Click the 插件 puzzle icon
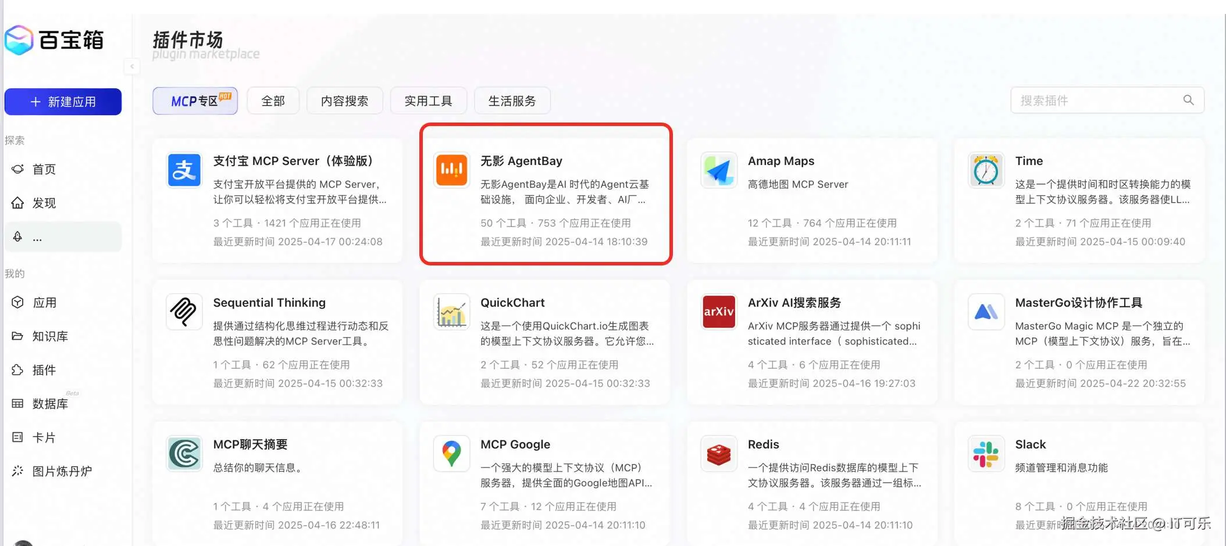This screenshot has width=1226, height=546. coord(18,369)
